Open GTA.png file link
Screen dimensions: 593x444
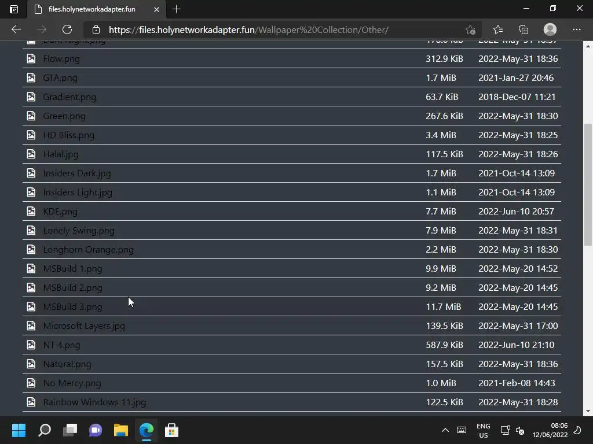(x=60, y=78)
